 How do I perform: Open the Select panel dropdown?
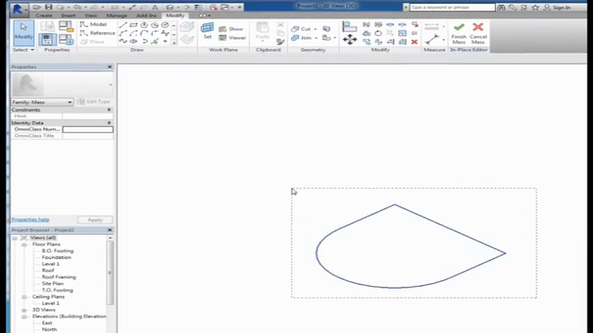point(23,50)
